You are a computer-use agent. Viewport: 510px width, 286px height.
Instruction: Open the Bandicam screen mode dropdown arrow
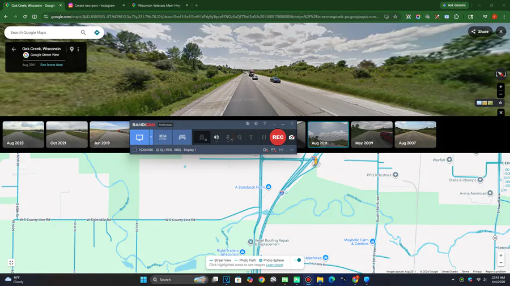coord(151,137)
